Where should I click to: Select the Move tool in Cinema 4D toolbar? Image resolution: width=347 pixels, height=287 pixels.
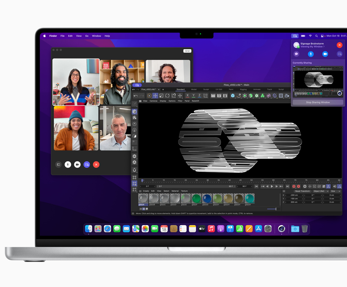tap(155, 96)
